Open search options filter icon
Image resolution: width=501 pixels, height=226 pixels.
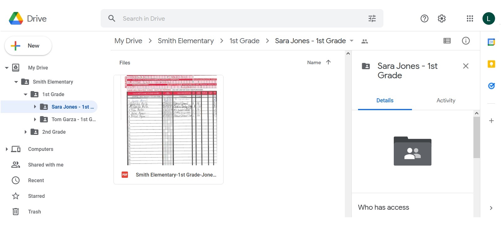click(372, 18)
